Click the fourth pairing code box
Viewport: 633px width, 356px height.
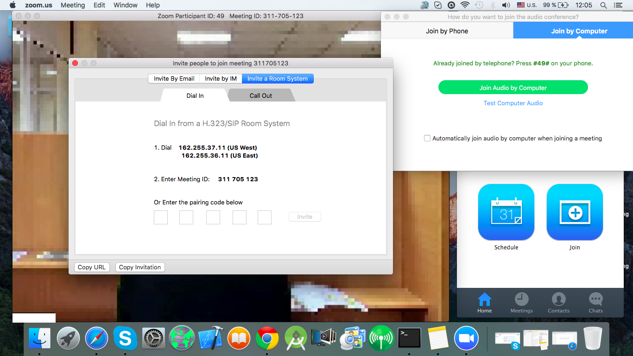coord(240,217)
